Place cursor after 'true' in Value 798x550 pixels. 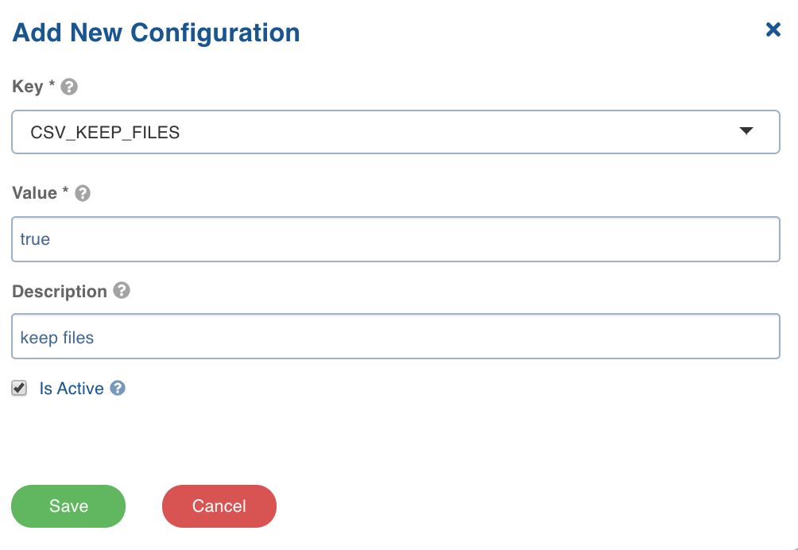51,239
